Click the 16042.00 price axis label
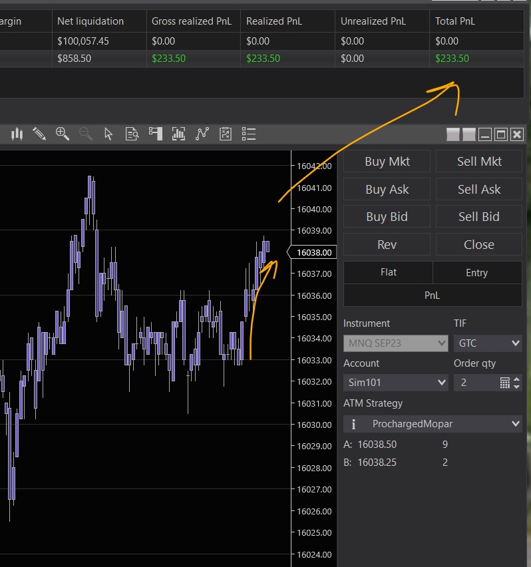Image resolution: width=531 pixels, height=567 pixels. pyautogui.click(x=314, y=166)
